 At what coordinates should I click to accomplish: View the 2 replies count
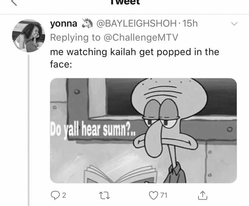point(64,195)
